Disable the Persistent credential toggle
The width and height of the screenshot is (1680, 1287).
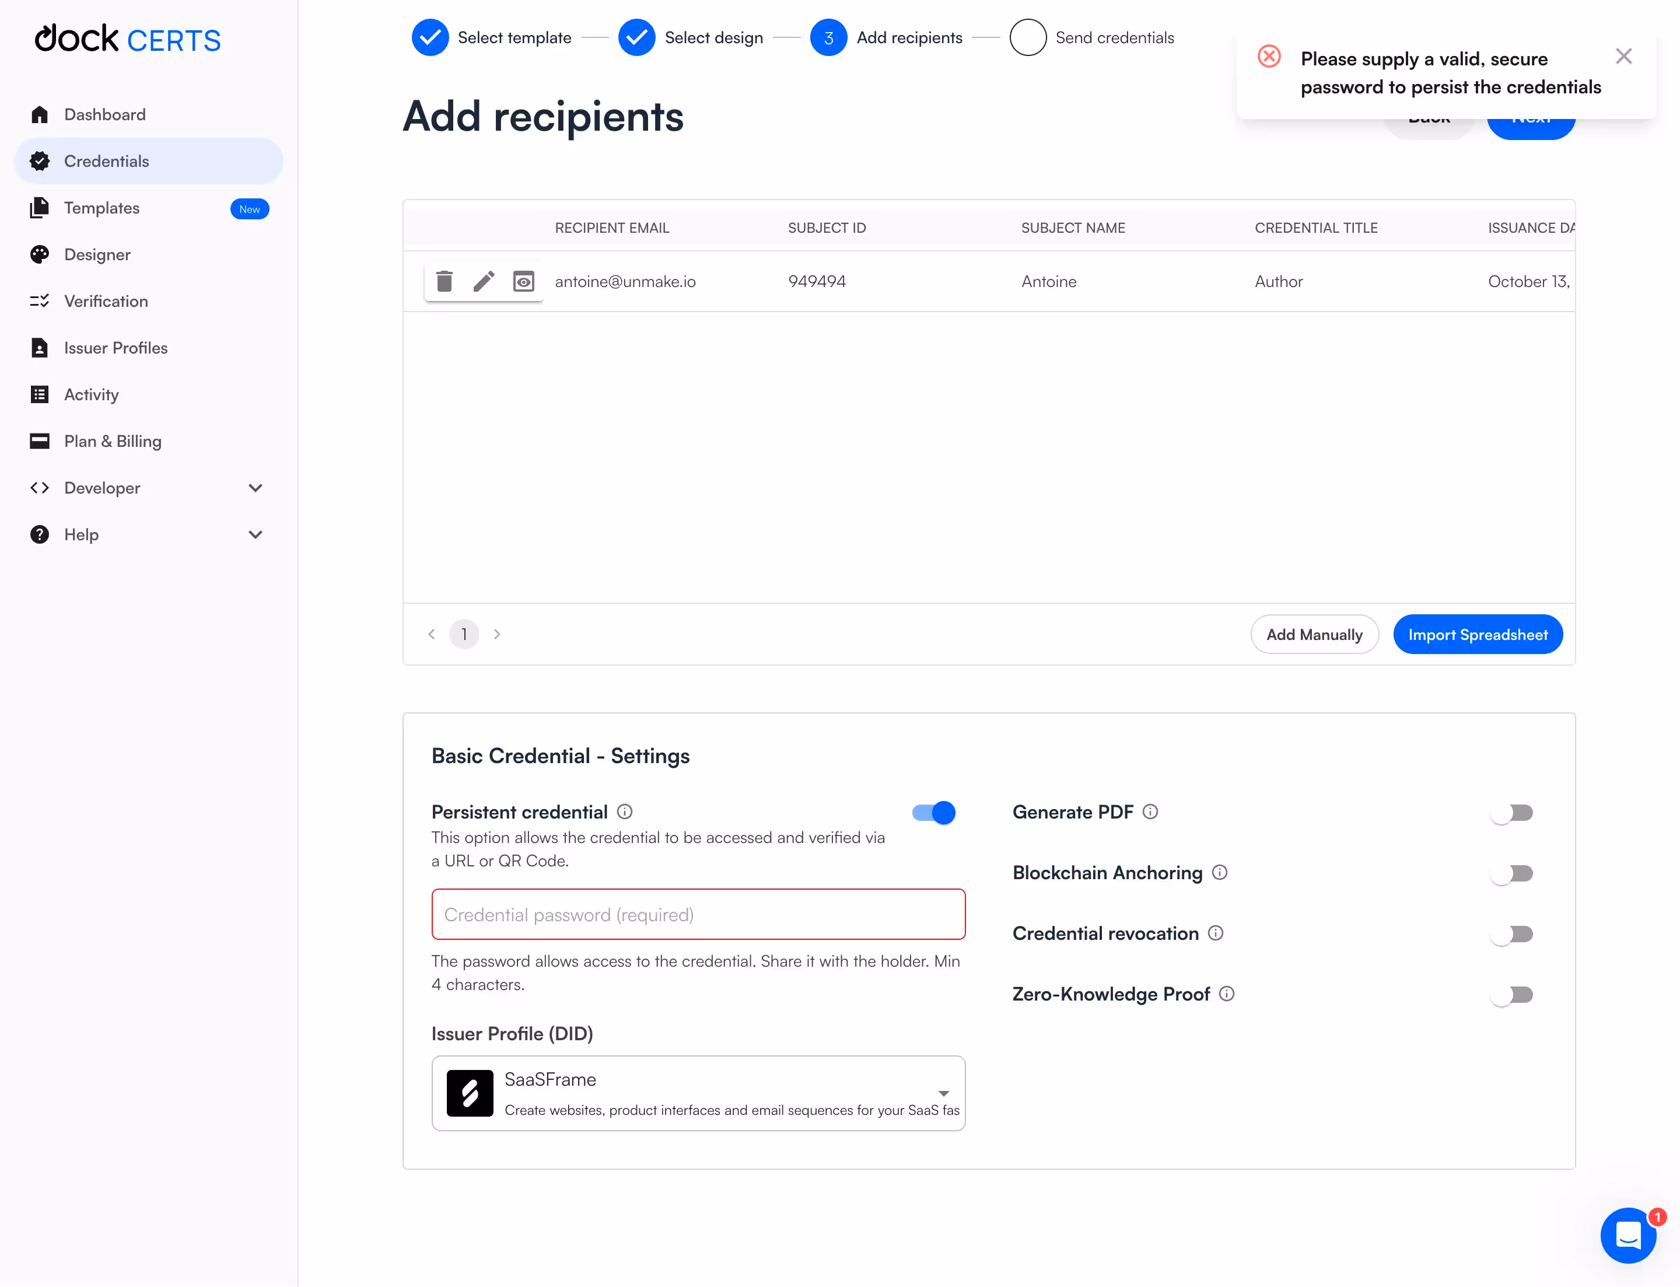(934, 812)
